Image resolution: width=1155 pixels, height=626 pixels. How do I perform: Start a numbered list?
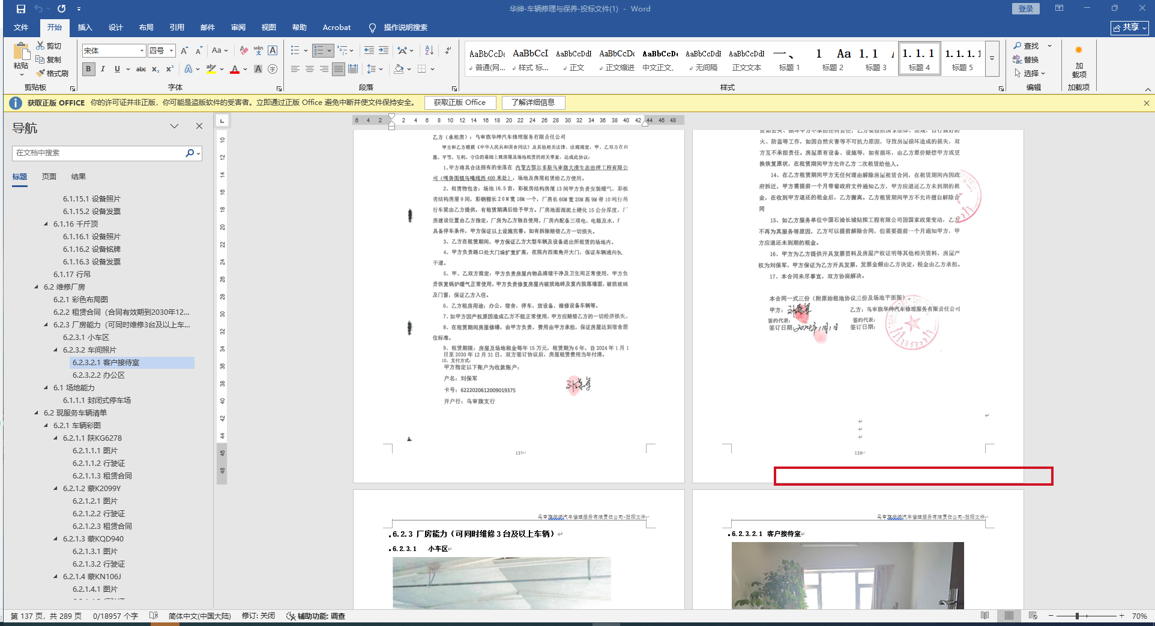point(319,50)
